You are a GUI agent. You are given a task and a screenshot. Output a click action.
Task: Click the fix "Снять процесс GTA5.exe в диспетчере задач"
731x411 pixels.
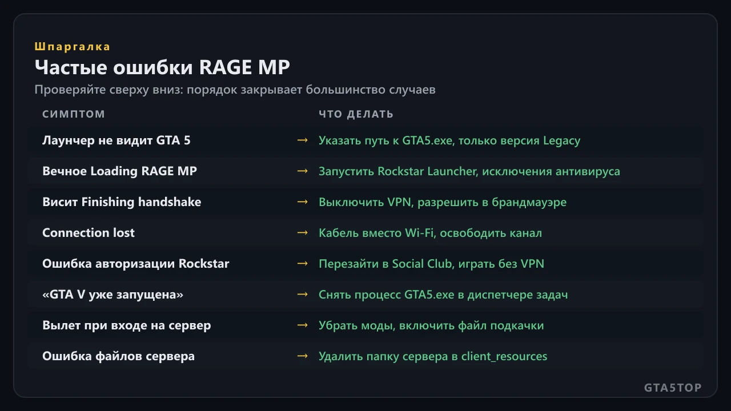[x=443, y=295]
